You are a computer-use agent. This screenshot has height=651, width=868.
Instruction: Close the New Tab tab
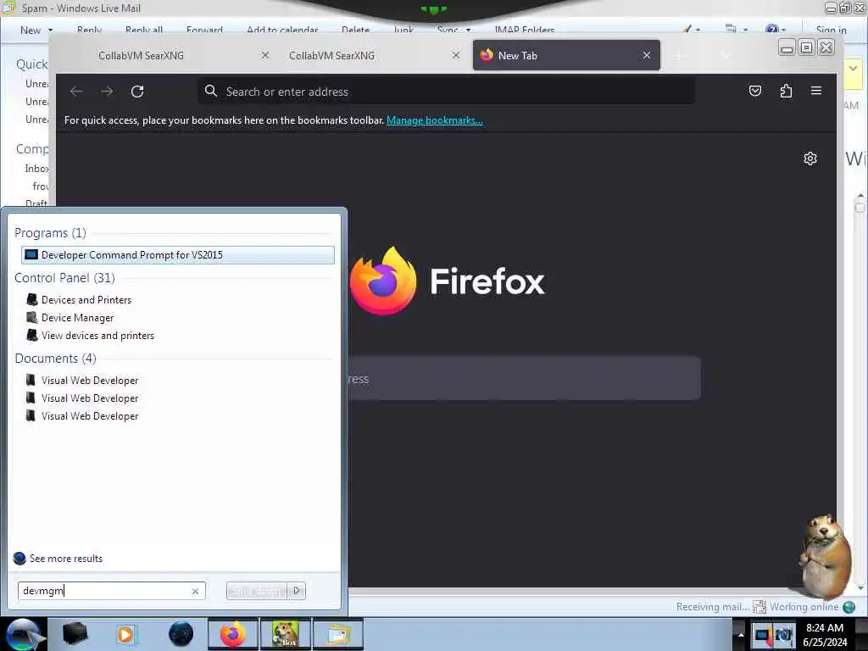[x=647, y=55]
